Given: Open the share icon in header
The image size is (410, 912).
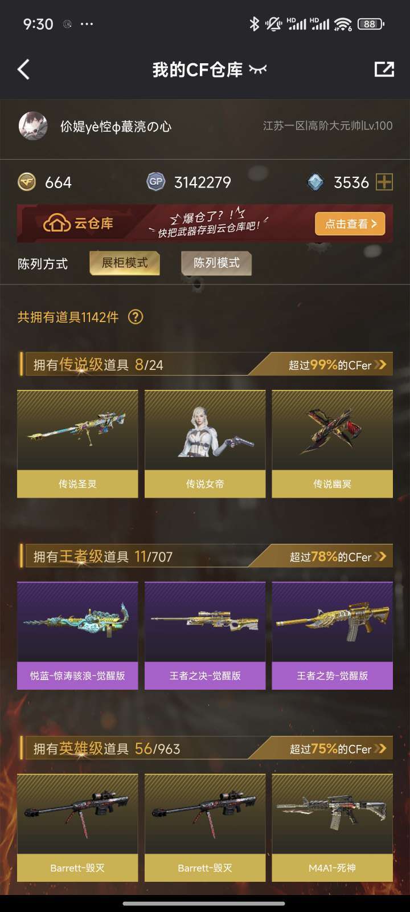Looking at the screenshot, I should [x=384, y=69].
